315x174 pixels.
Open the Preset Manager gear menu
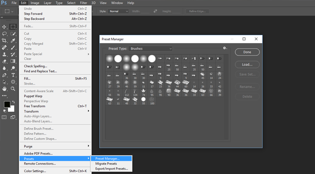click(x=225, y=48)
